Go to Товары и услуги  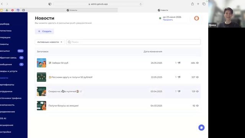pyautogui.click(x=8, y=71)
